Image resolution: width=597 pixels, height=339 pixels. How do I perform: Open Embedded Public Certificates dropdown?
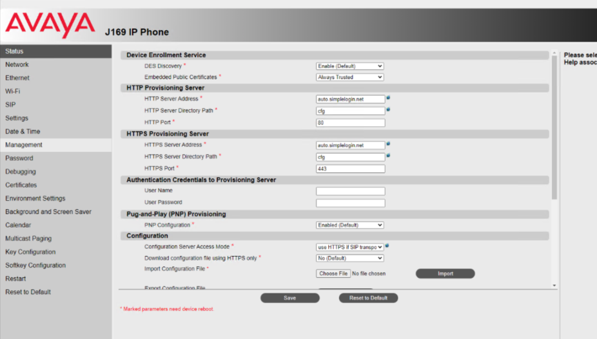[349, 77]
